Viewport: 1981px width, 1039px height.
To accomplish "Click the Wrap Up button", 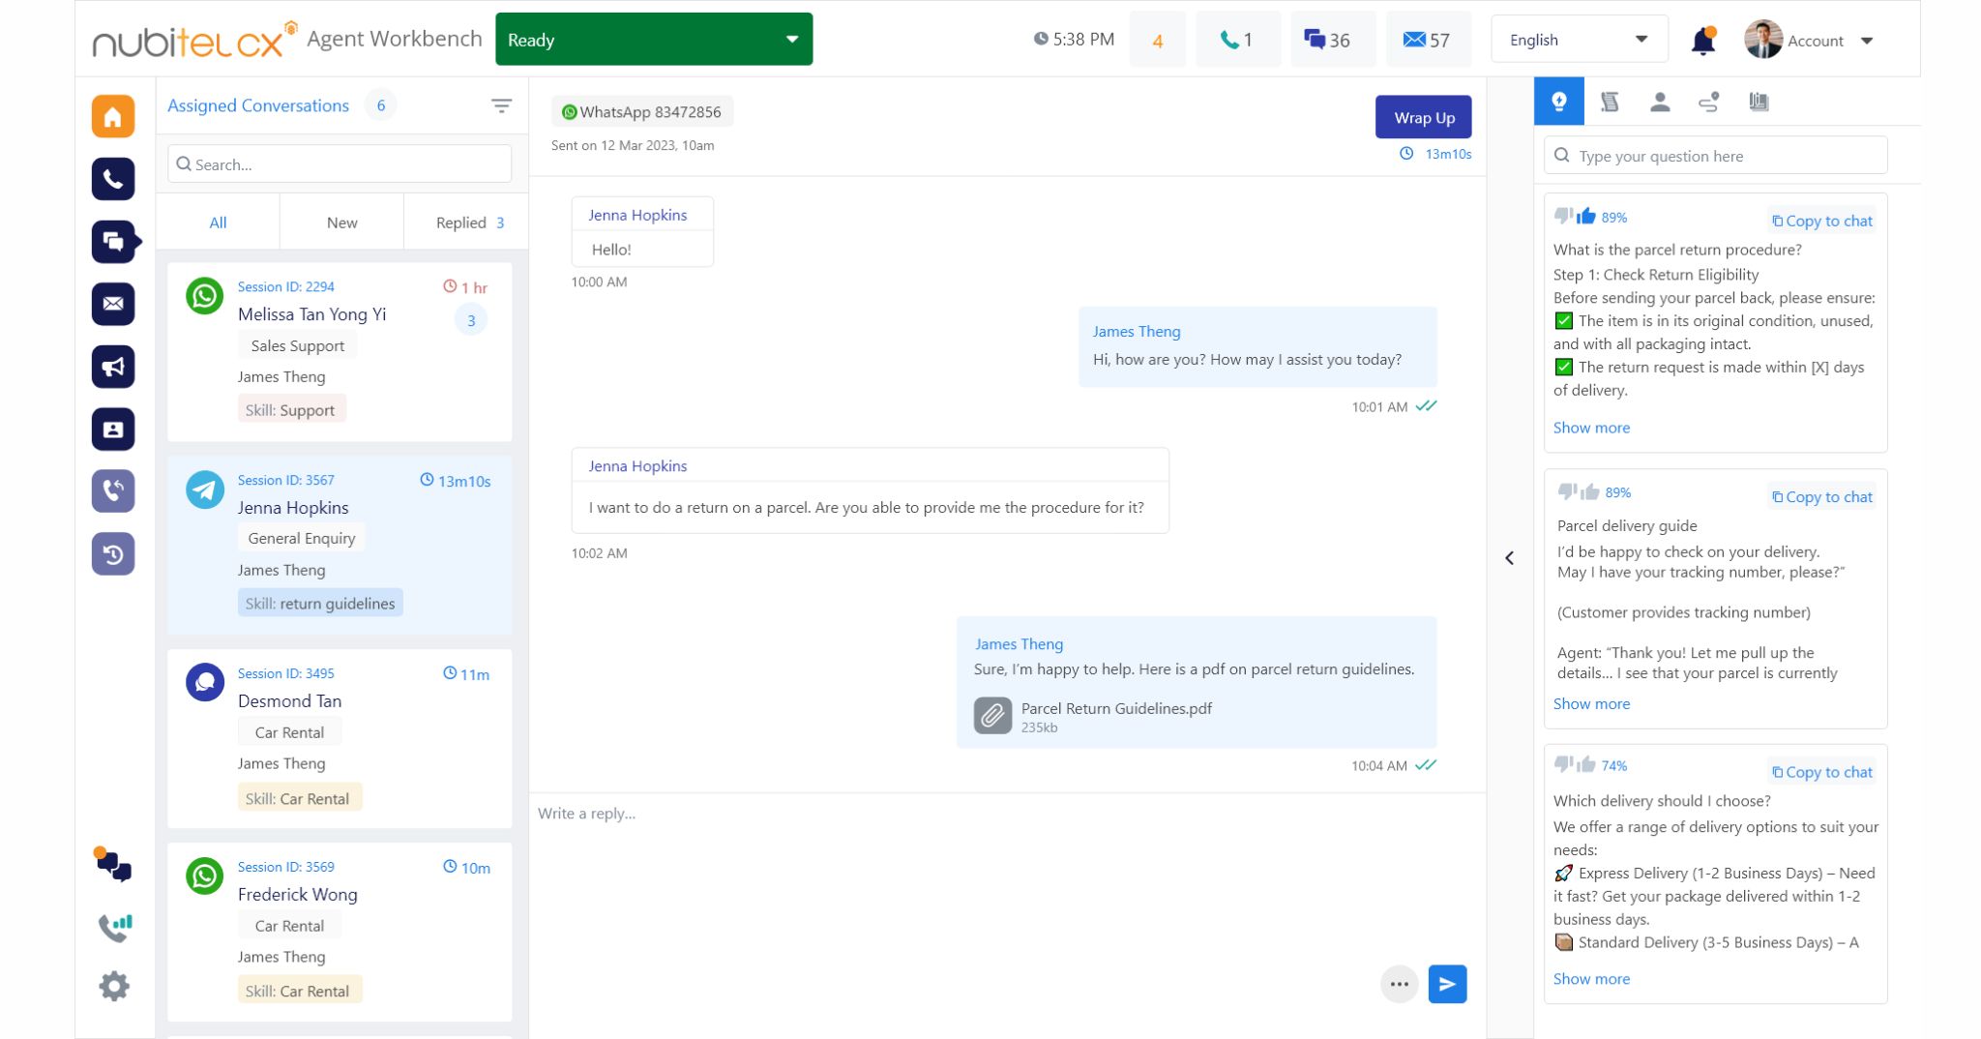I will pyautogui.click(x=1423, y=117).
